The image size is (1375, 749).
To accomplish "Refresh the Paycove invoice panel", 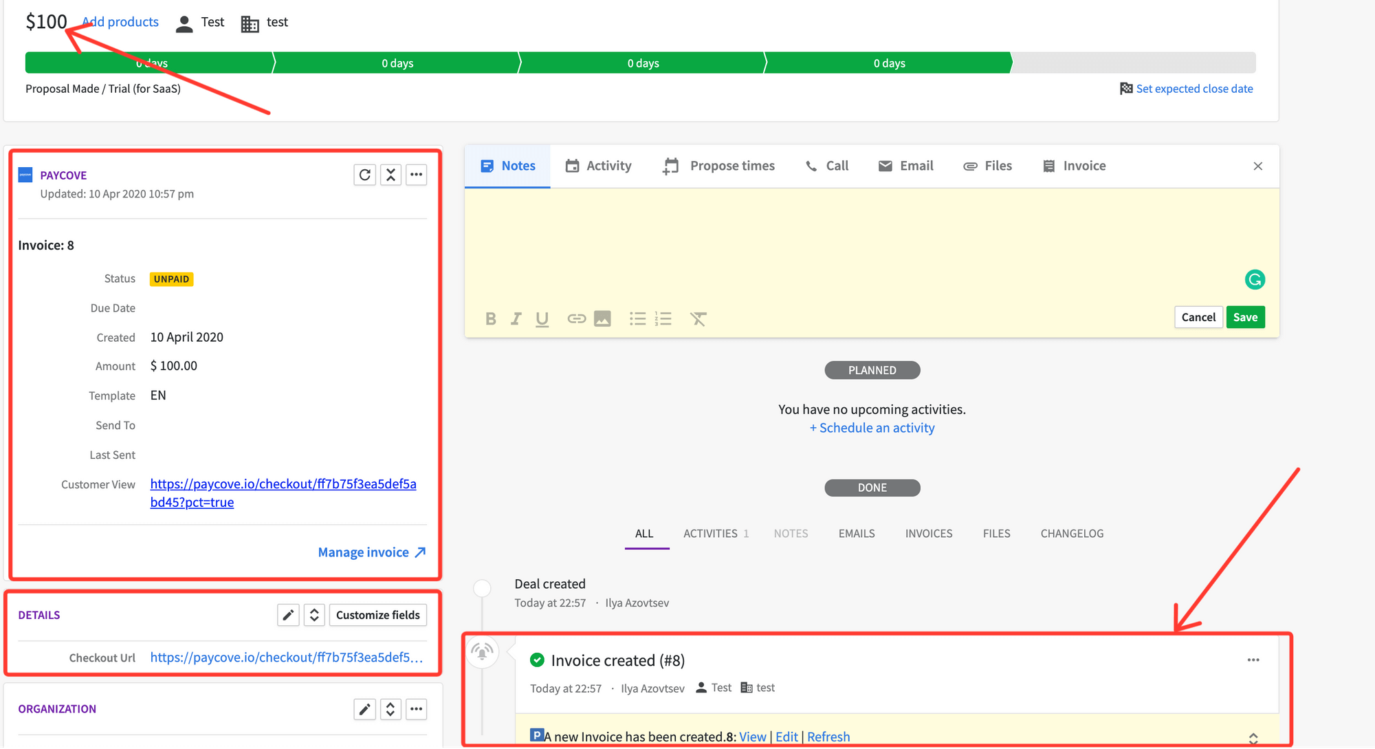I will pyautogui.click(x=365, y=175).
